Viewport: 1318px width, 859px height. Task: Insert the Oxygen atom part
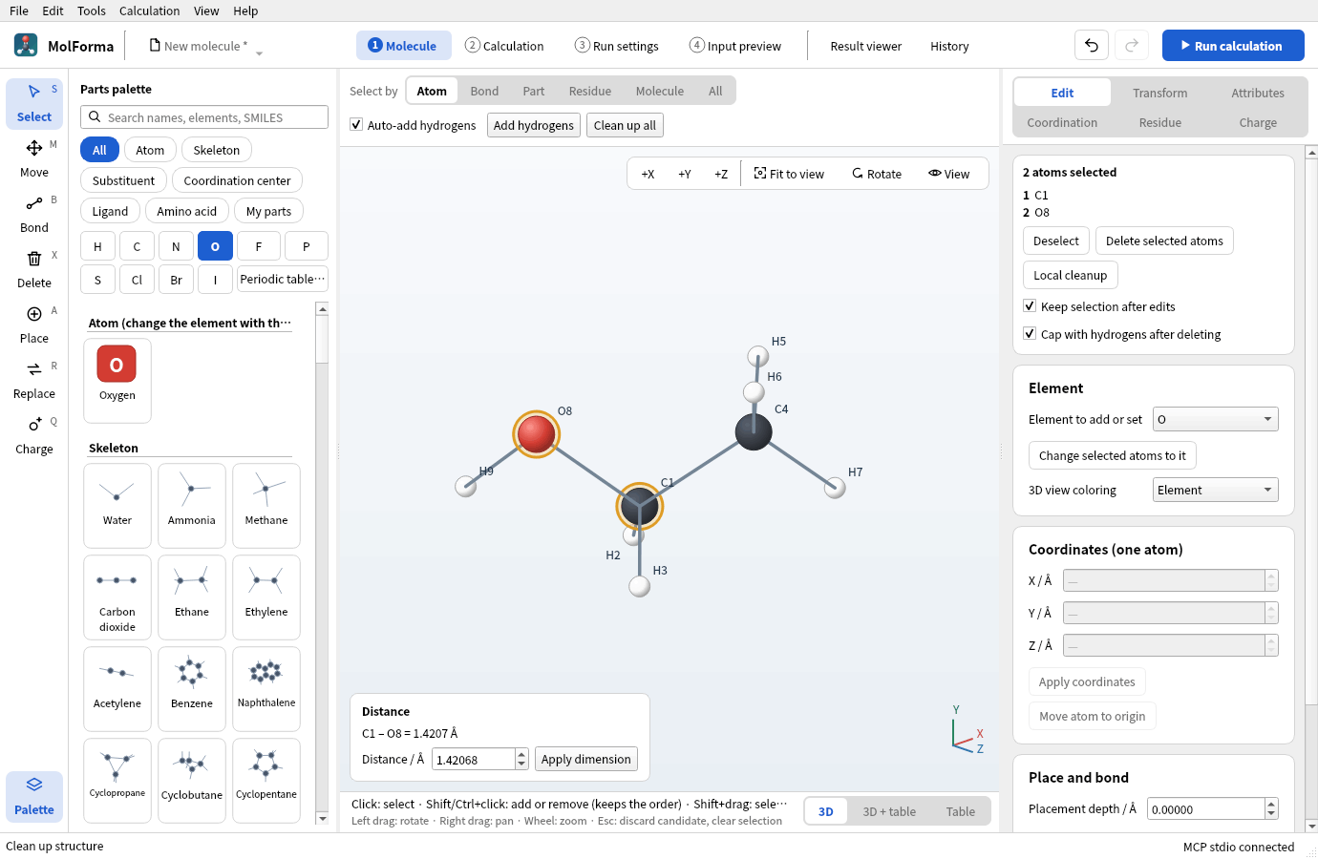pos(117,380)
